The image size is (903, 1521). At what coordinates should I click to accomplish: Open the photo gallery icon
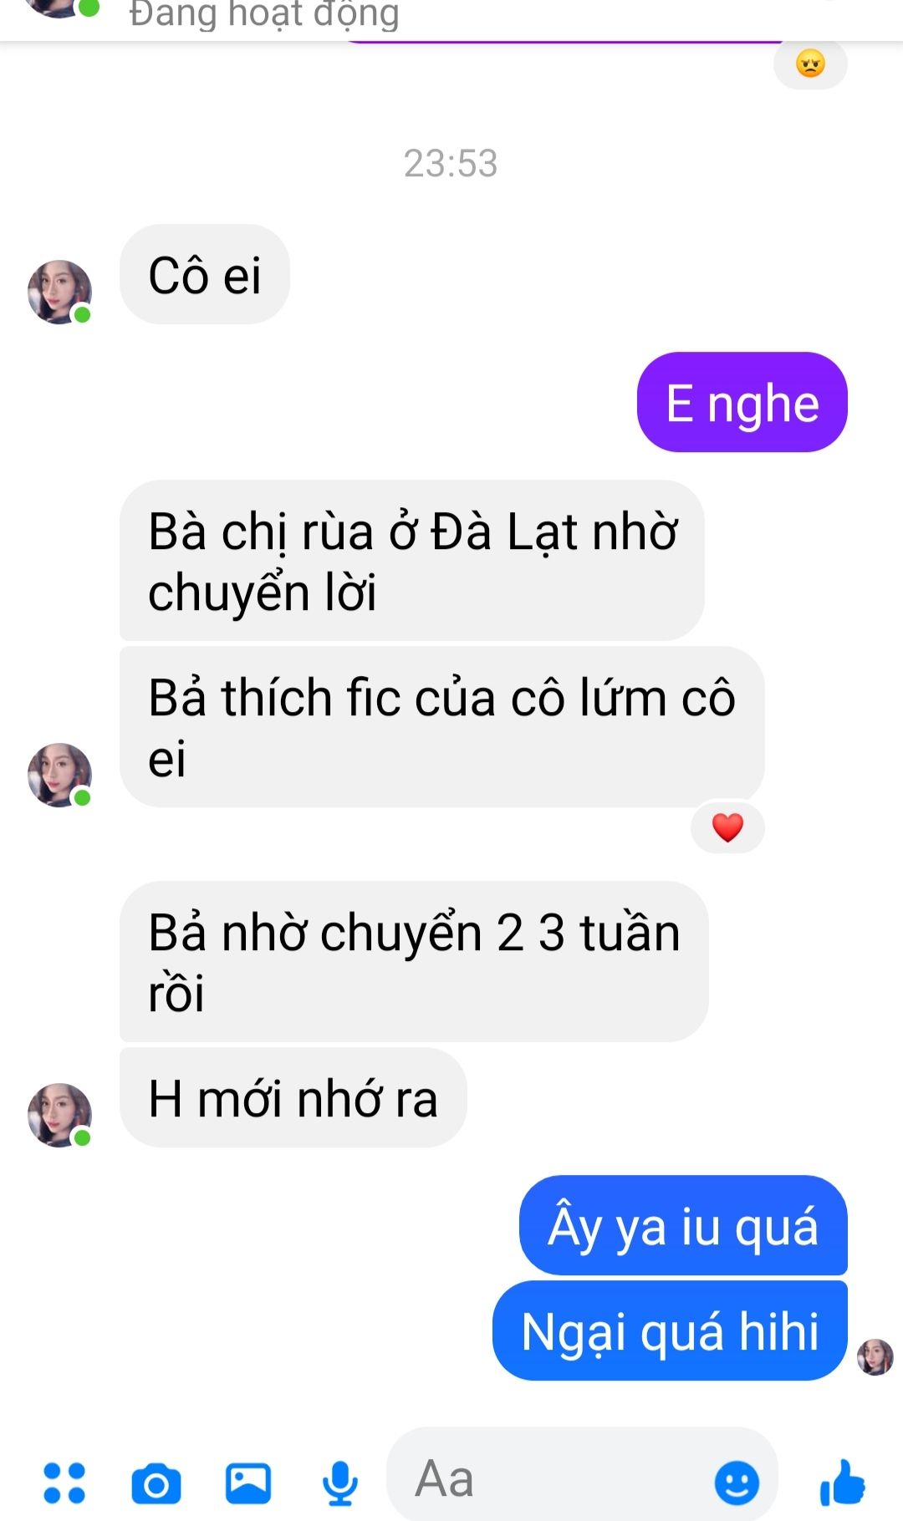(248, 1483)
